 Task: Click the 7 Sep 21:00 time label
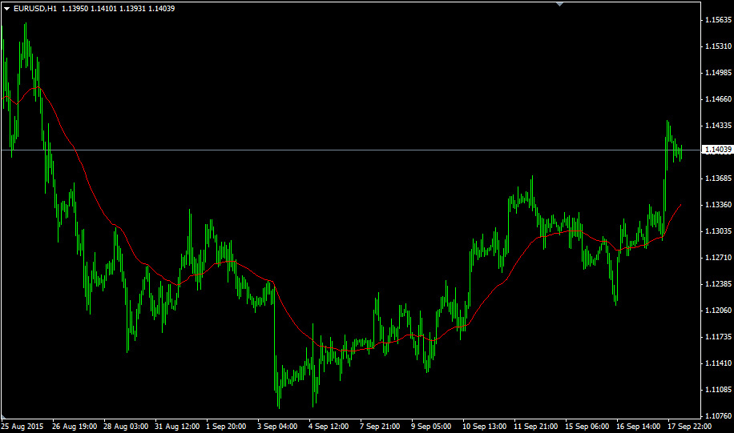(x=380, y=427)
